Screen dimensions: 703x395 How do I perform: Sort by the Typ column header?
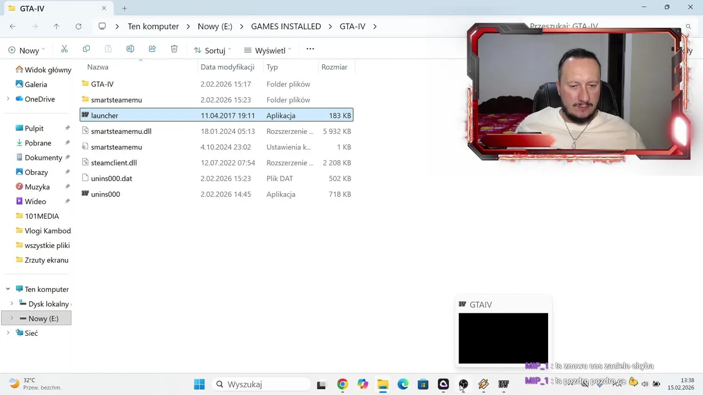(272, 67)
